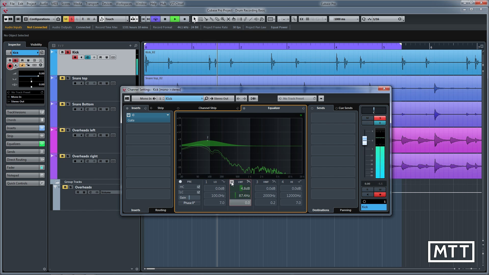Switch to the Channel Strip tab

pos(207,108)
